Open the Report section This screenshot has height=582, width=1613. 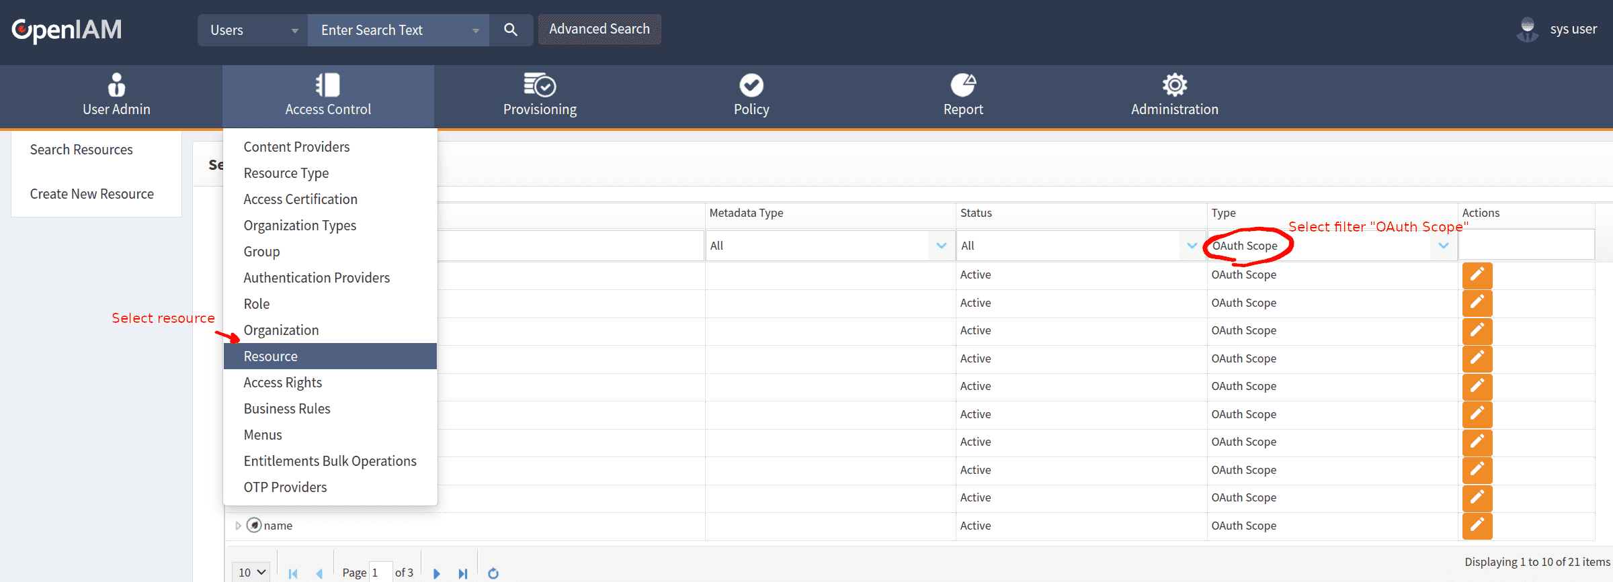pyautogui.click(x=962, y=95)
